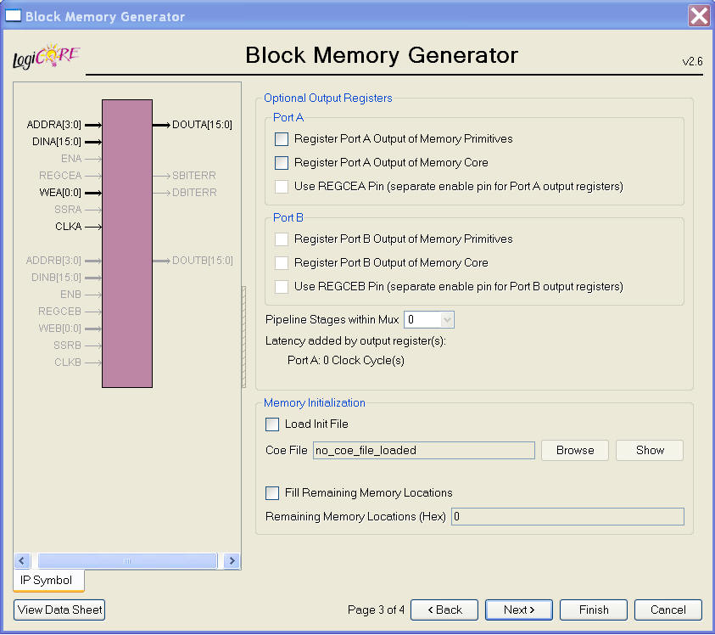Click the Page 3 of 4 indicator
715x635 pixels.
click(376, 610)
